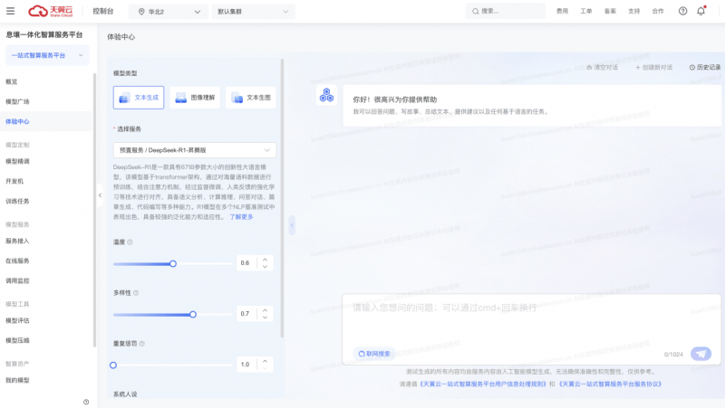
Task: Select the 文本生图 model type
Action: click(x=251, y=98)
